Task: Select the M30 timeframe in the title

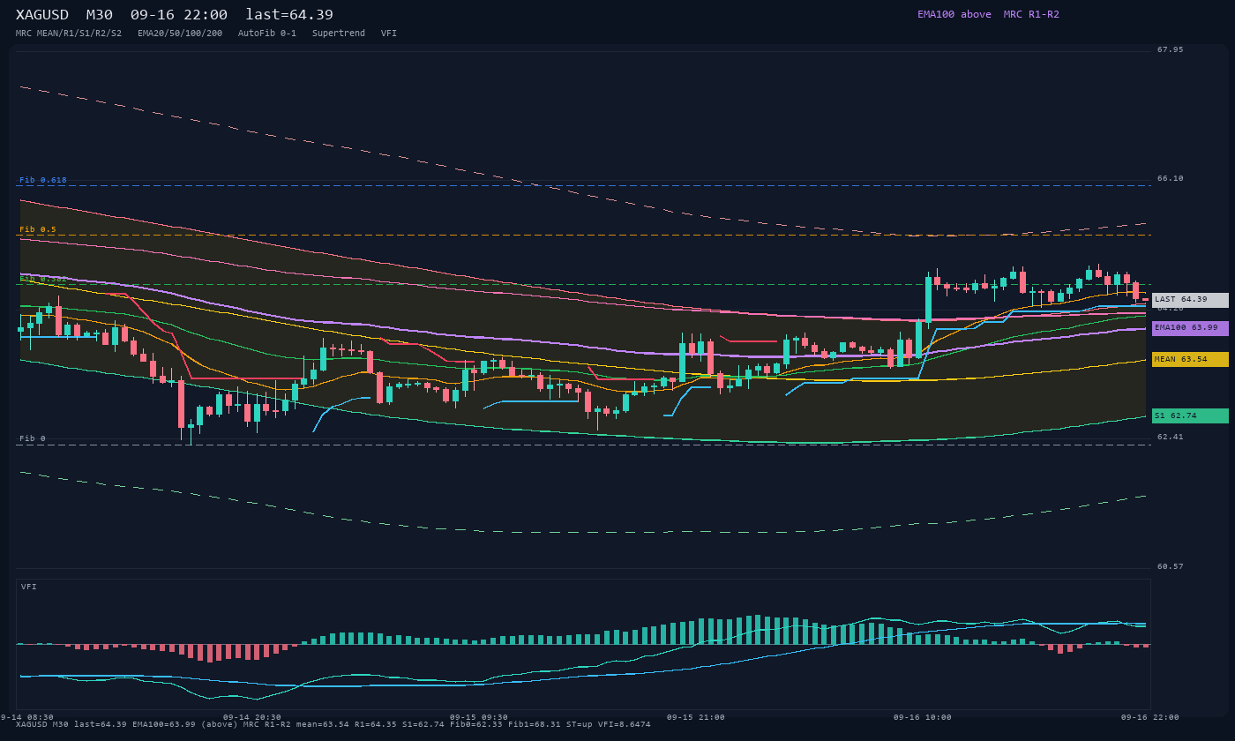Action: tap(100, 14)
